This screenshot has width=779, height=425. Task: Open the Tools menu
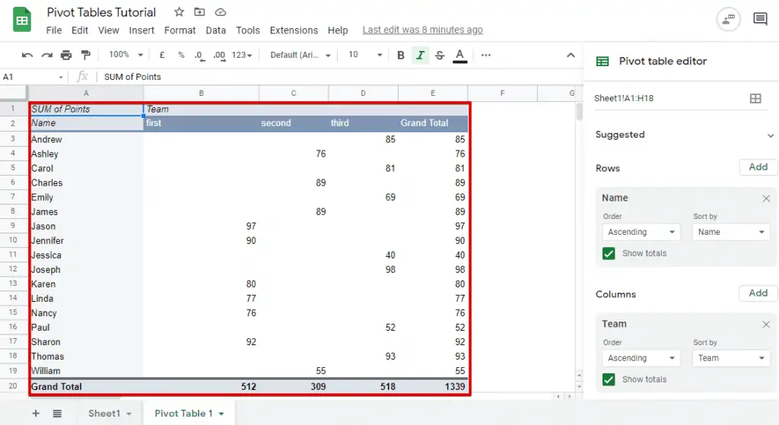point(247,30)
